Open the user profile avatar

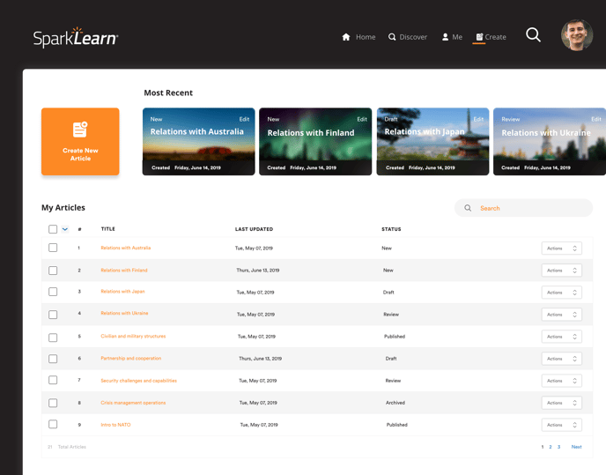pos(577,35)
